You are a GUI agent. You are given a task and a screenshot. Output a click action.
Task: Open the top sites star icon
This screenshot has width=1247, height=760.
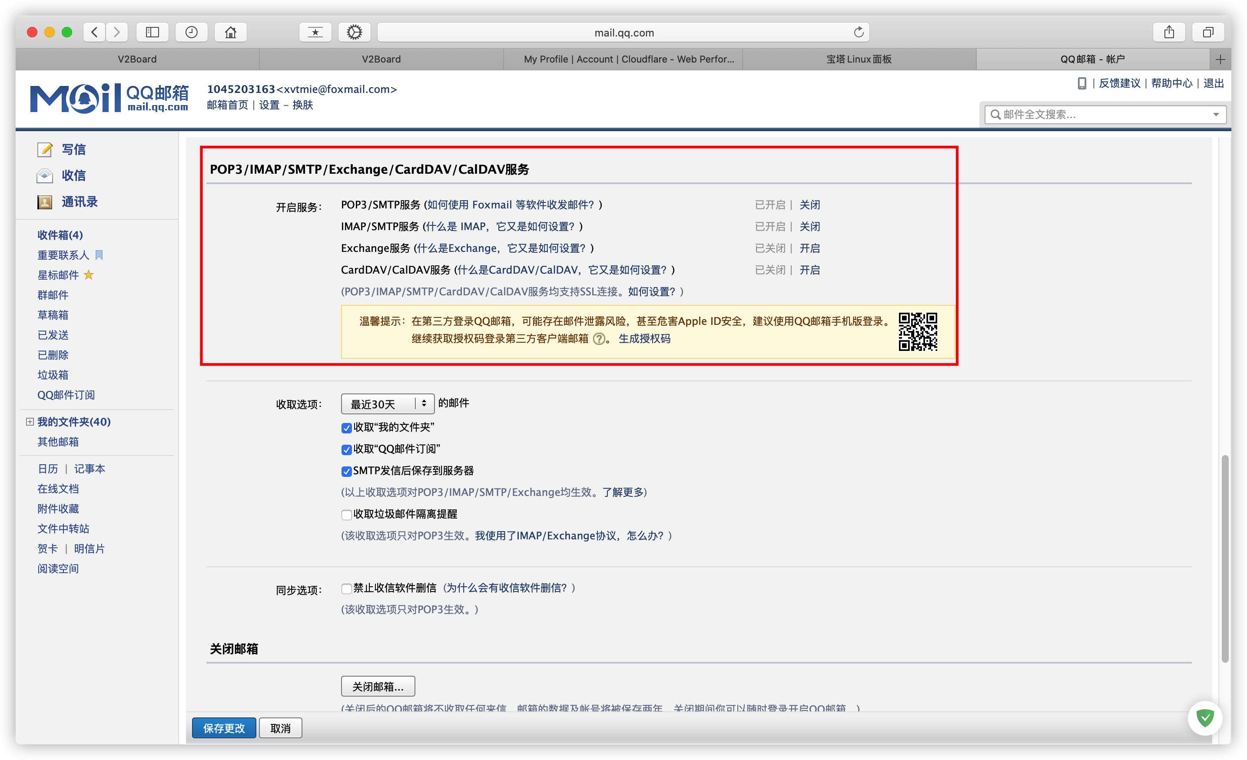[315, 33]
